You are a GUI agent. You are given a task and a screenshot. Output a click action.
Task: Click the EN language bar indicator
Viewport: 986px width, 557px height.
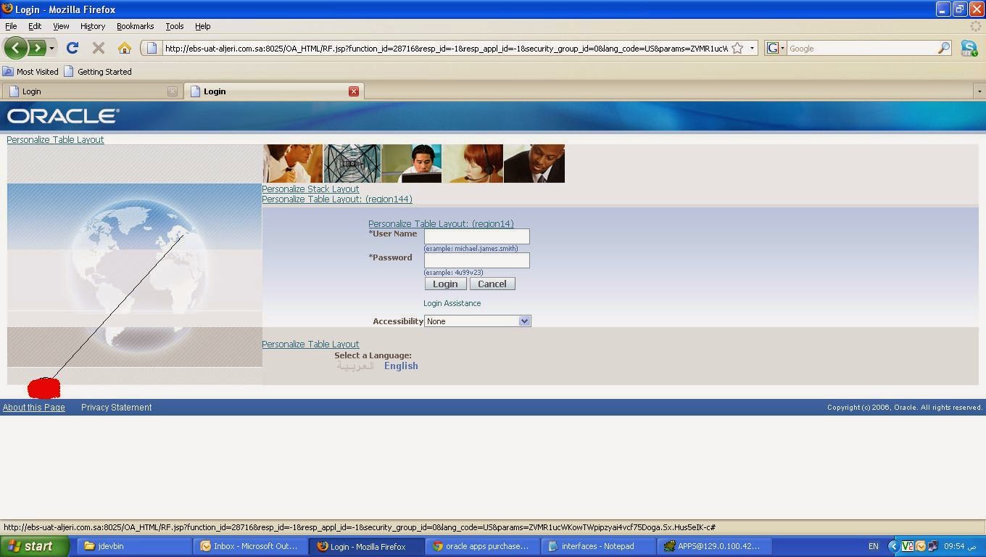[873, 546]
